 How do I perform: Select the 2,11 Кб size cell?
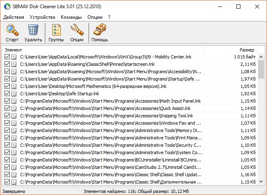click(248, 64)
